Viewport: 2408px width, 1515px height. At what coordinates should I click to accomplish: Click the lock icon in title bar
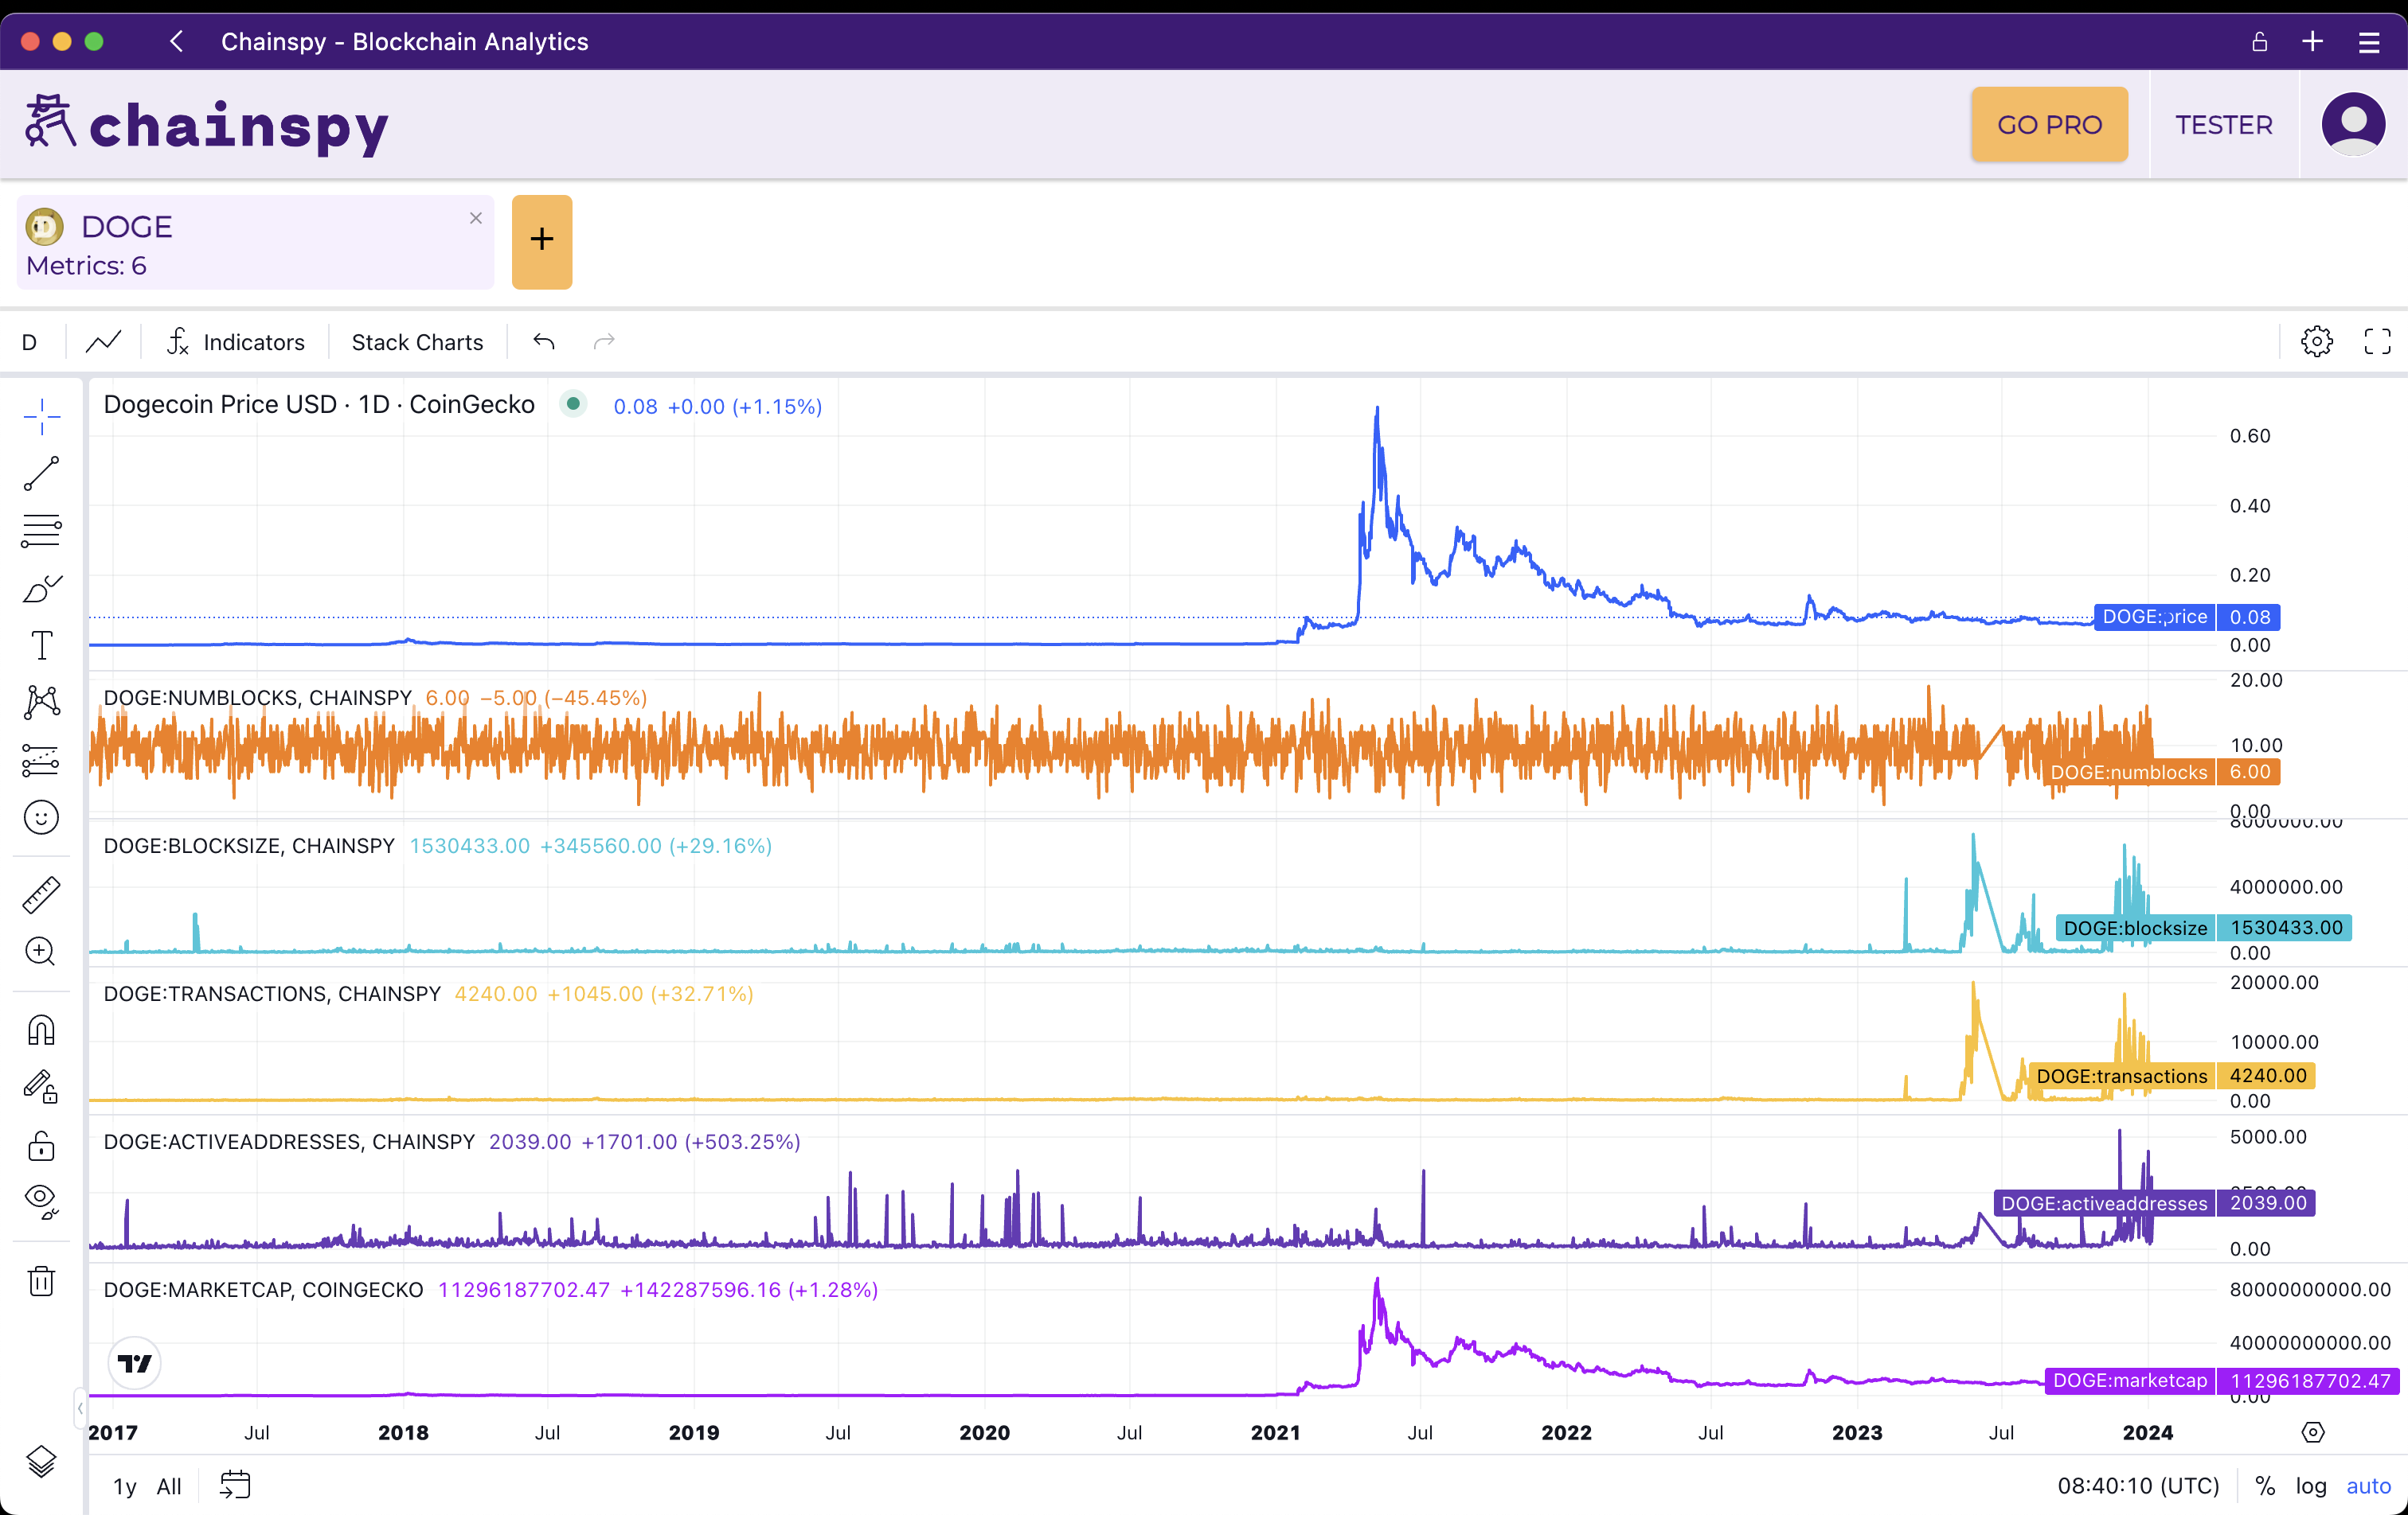click(2259, 41)
